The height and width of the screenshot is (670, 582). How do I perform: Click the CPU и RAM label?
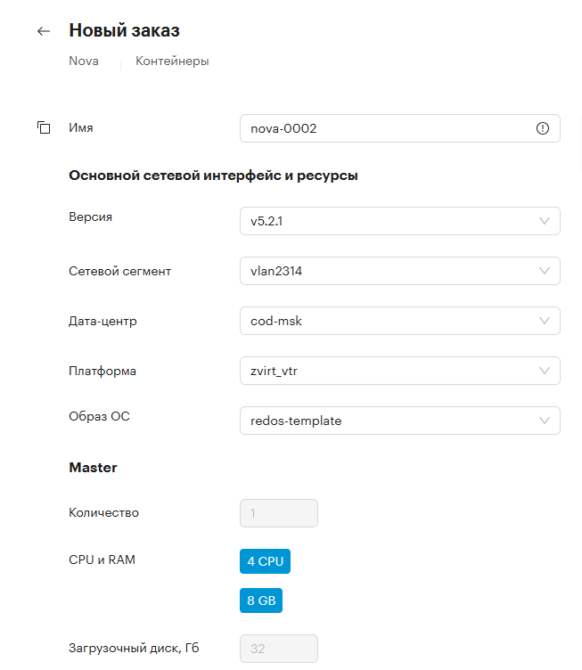(x=102, y=560)
